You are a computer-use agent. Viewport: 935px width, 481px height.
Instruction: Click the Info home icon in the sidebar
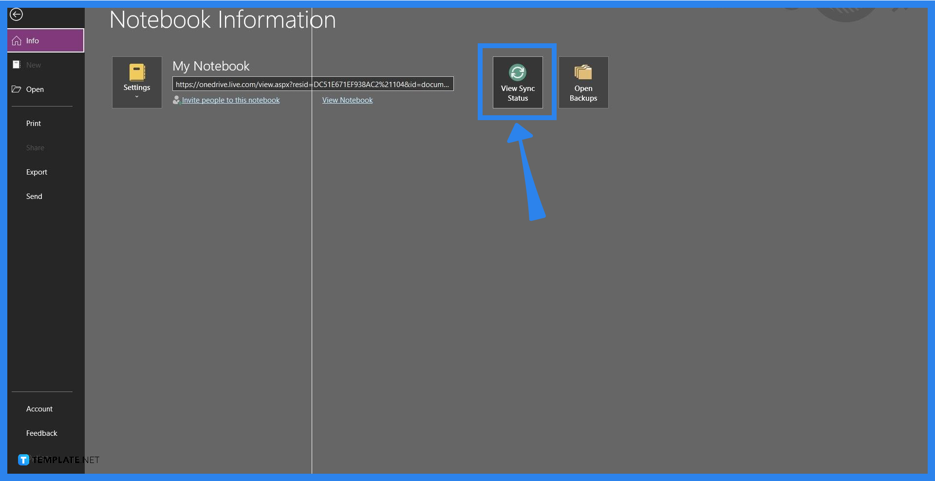pos(17,40)
